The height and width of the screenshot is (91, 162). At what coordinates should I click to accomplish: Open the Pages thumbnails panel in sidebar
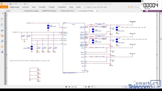(x=2, y=25)
